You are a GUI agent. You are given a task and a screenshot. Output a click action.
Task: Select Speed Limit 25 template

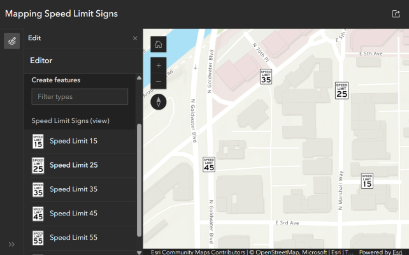83,166
